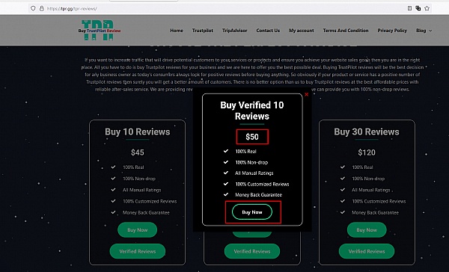
Task: Click Money Back Guarantee in Buy 30 Reviews card
Action: [x=375, y=212]
